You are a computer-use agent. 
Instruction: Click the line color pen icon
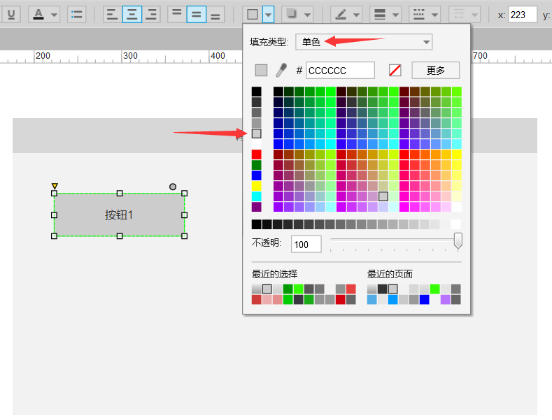click(341, 15)
